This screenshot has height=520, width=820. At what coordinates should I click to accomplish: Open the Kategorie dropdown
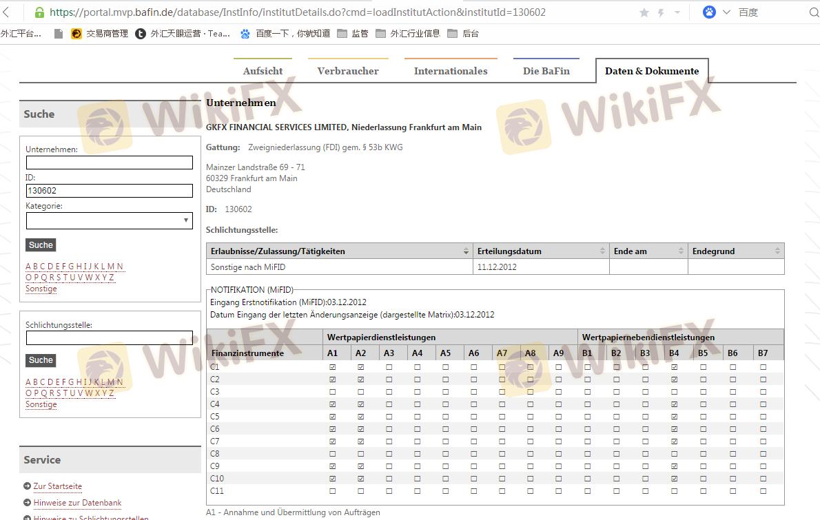coord(109,220)
